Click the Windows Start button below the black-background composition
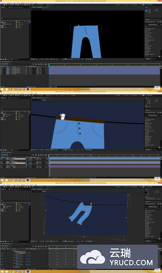 coord(2,90)
